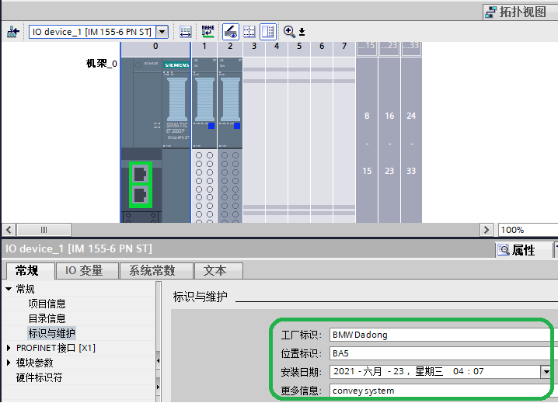Screen dimensions: 558x403
Task: Open the 安装日期 date picker dropdown arrow
Action: pyautogui.click(x=546, y=372)
